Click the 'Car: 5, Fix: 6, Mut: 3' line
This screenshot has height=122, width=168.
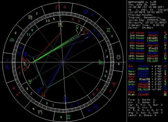pyautogui.click(x=145, y=105)
